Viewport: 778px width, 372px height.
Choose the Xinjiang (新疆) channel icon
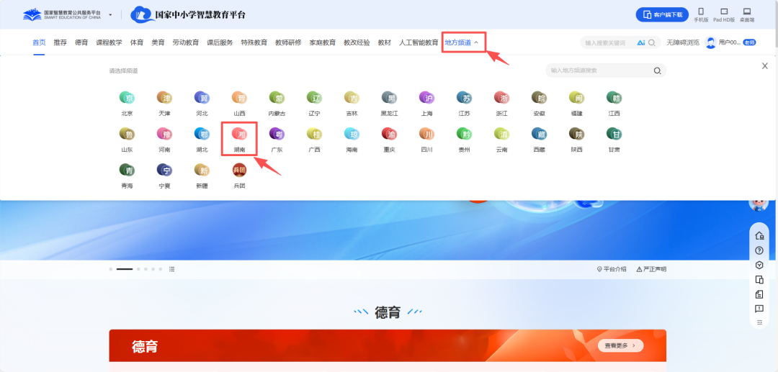pos(202,170)
